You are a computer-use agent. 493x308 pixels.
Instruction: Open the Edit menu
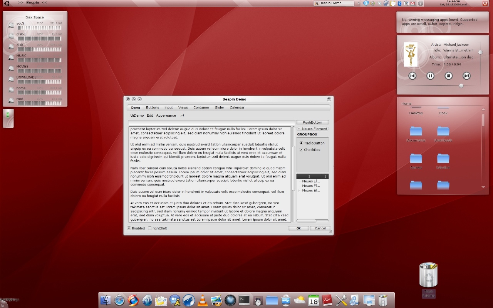click(x=150, y=115)
